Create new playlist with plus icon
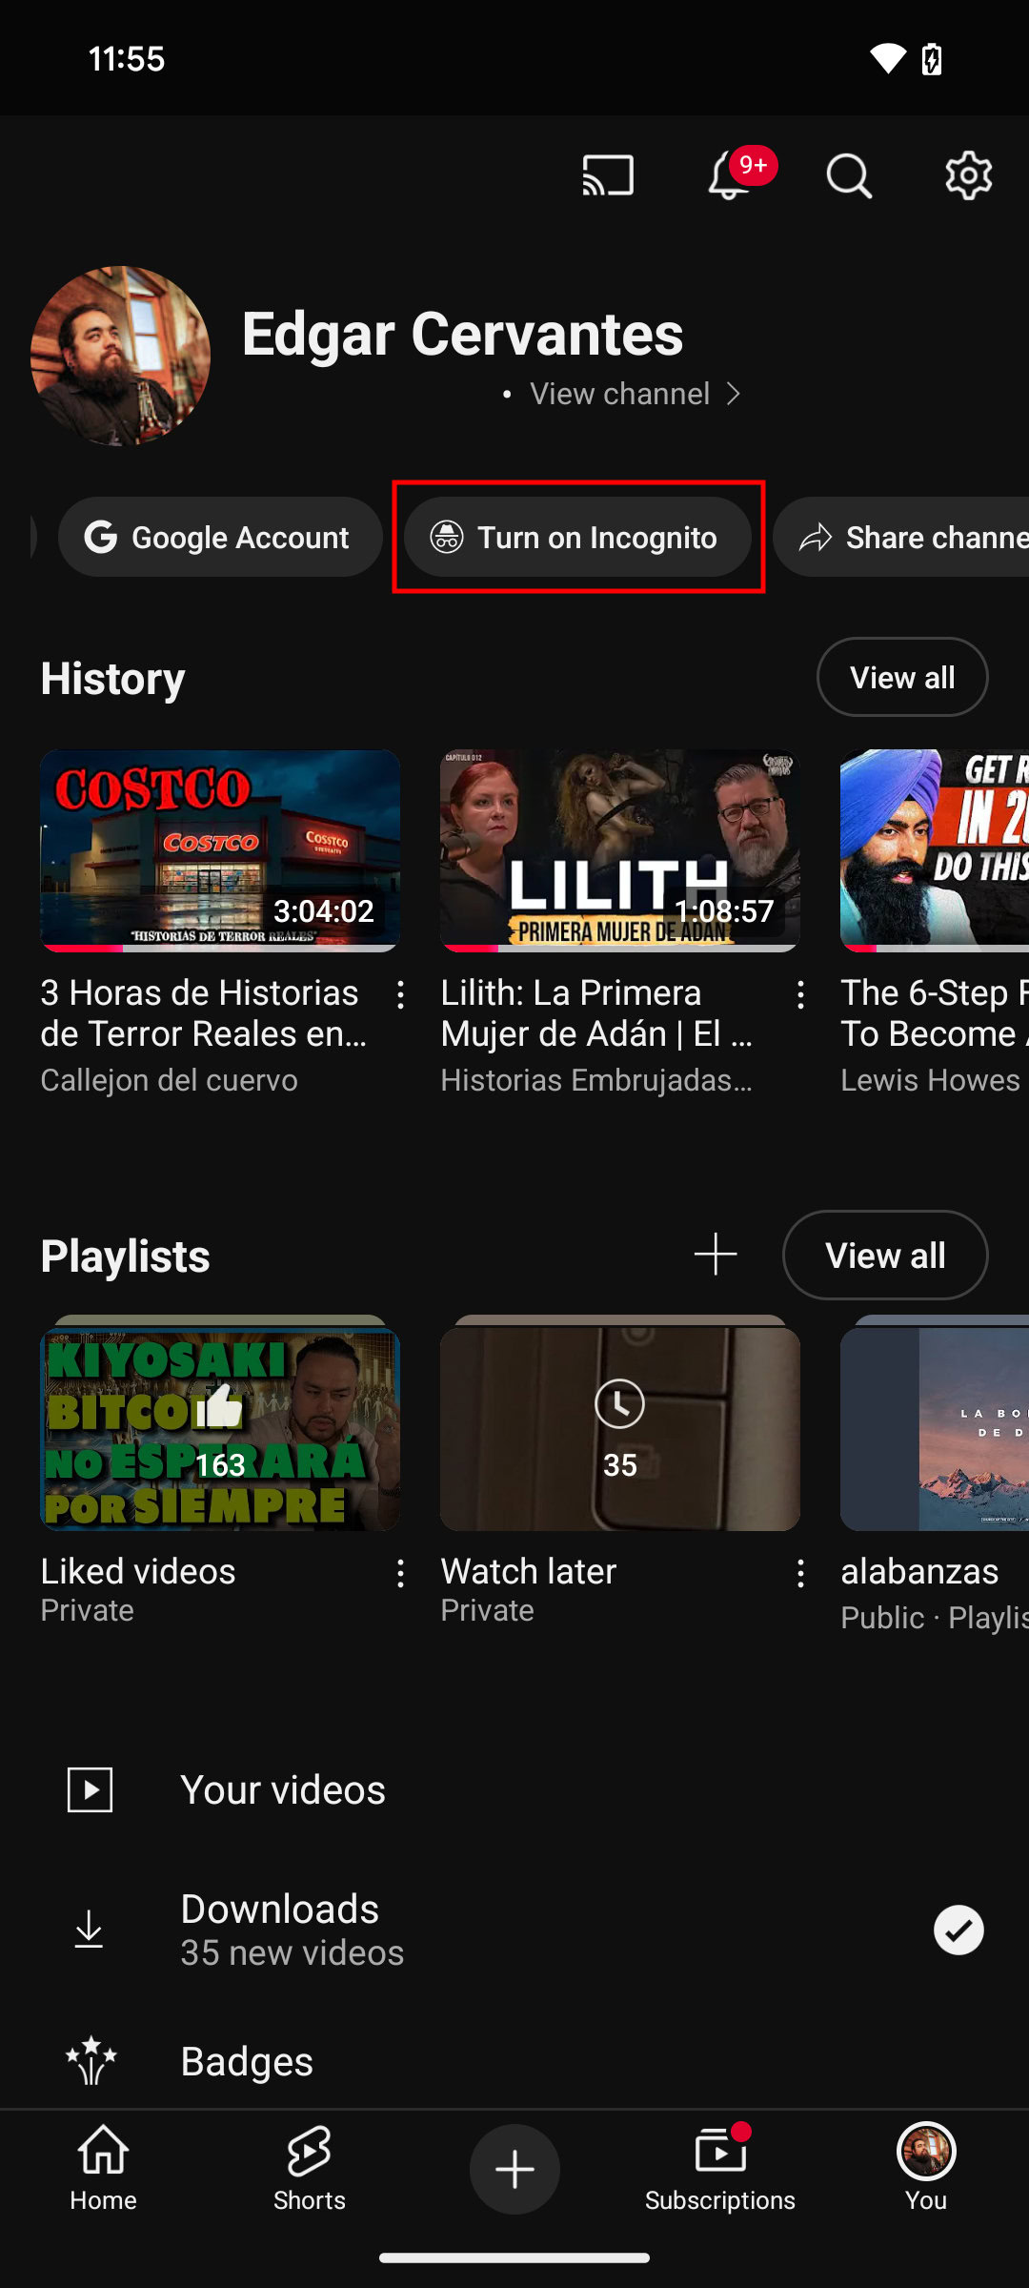Image resolution: width=1029 pixels, height=2288 pixels. coord(716,1254)
